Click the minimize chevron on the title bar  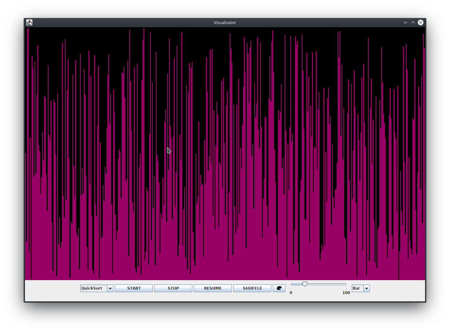point(405,22)
